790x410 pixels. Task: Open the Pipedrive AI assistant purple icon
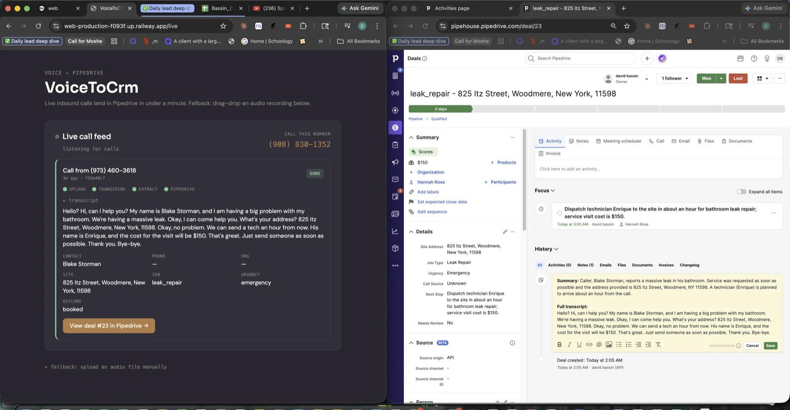tap(662, 58)
